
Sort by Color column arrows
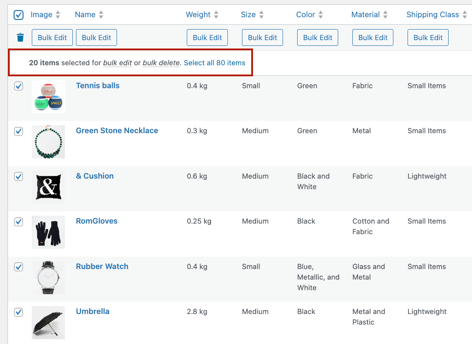point(321,15)
